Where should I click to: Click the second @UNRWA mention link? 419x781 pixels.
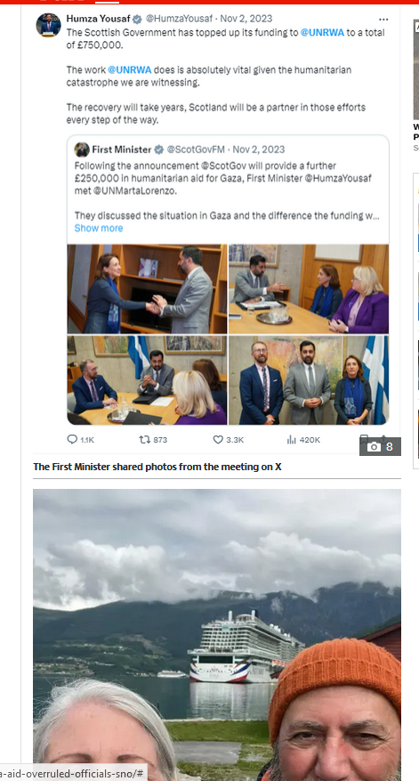pos(129,69)
